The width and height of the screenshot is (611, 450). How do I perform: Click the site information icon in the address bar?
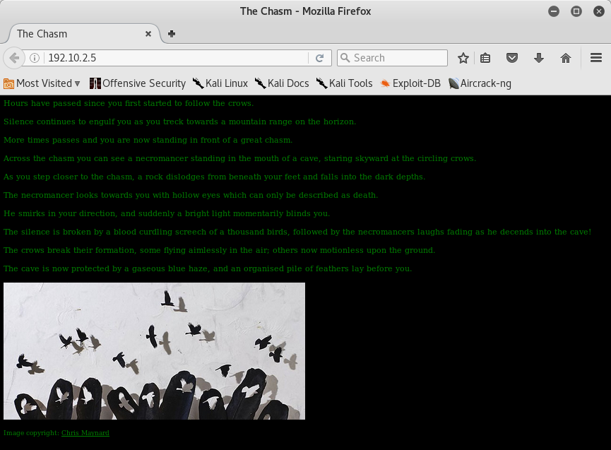coord(35,58)
